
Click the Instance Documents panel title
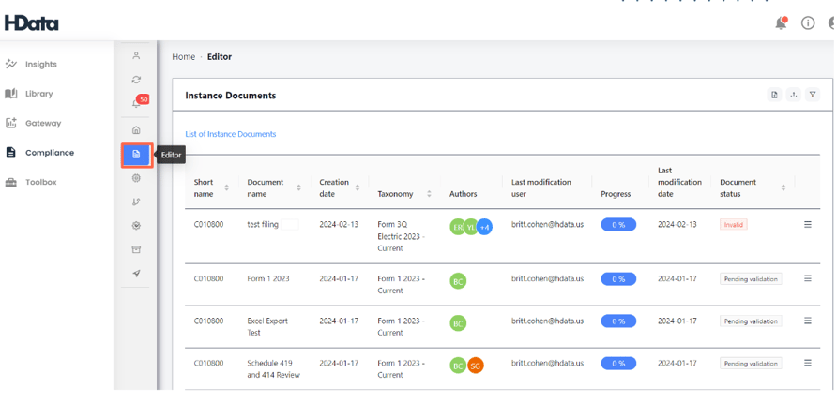pyautogui.click(x=231, y=96)
